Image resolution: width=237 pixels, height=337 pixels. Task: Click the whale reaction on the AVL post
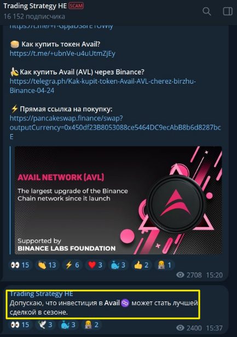[118, 265]
